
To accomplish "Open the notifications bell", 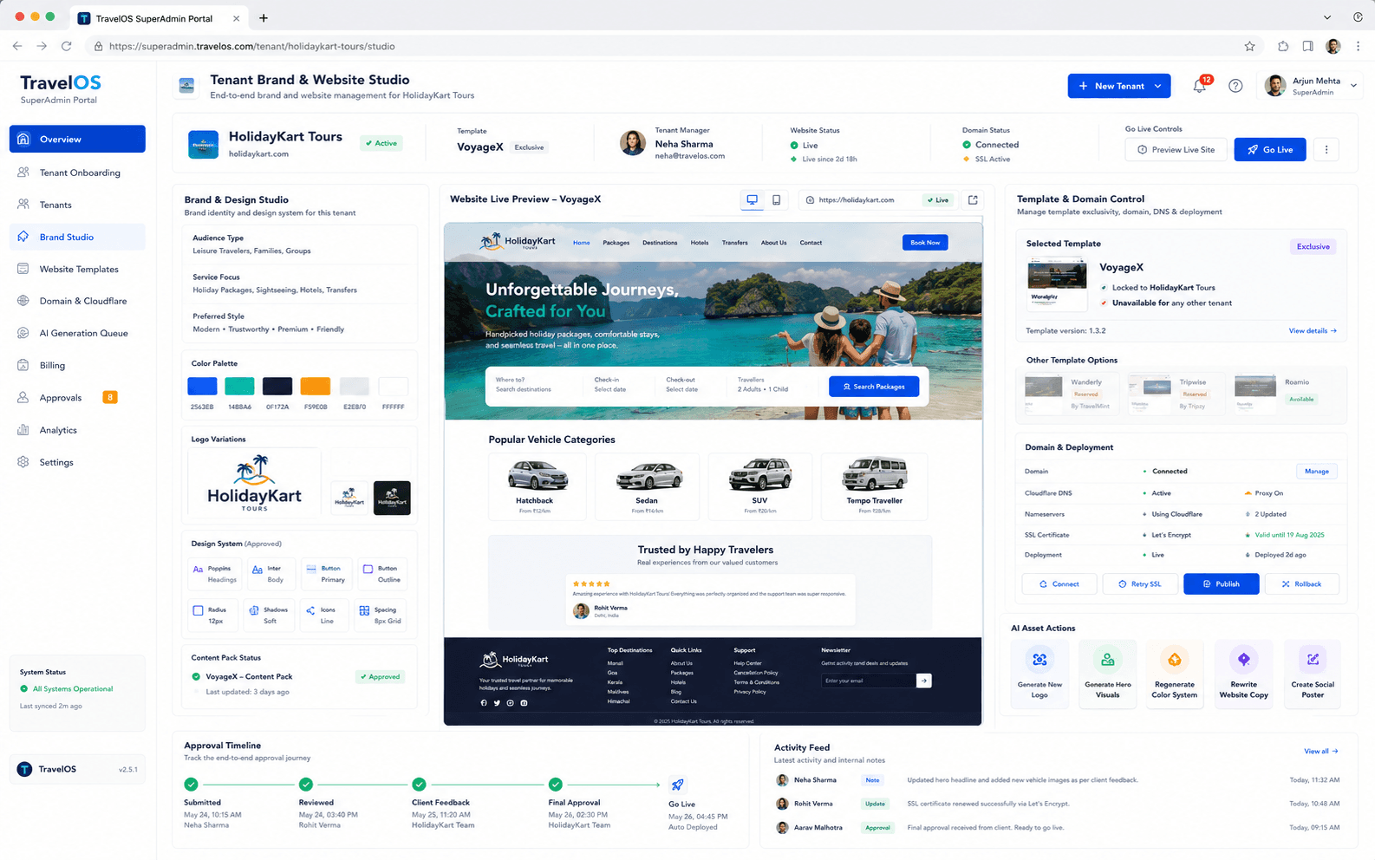I will (1200, 86).
